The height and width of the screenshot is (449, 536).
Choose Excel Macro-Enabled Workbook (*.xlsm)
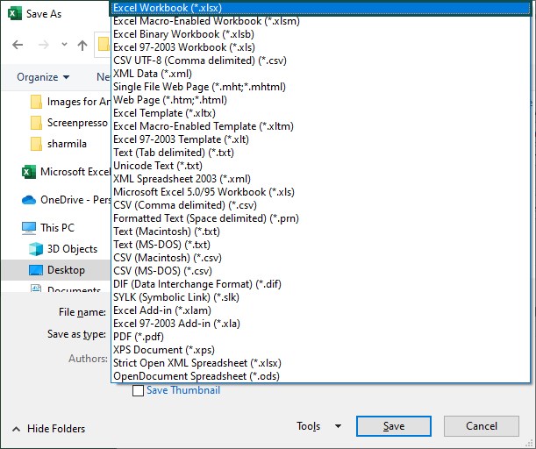(320, 21)
